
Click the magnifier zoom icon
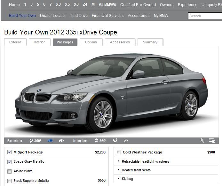click(202, 140)
